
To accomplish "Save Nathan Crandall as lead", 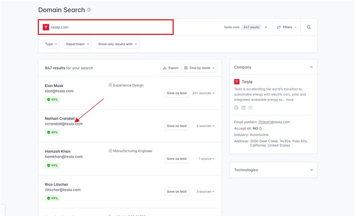I will click(x=177, y=126).
